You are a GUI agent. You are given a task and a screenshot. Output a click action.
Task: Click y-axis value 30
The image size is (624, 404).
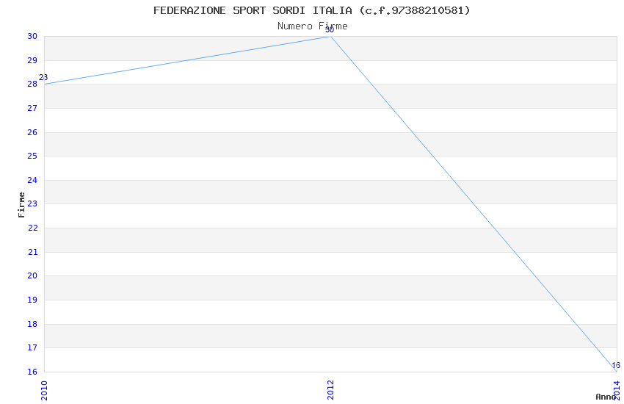click(x=32, y=36)
